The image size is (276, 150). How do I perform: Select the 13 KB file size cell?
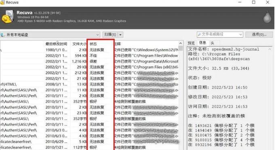click(82, 85)
